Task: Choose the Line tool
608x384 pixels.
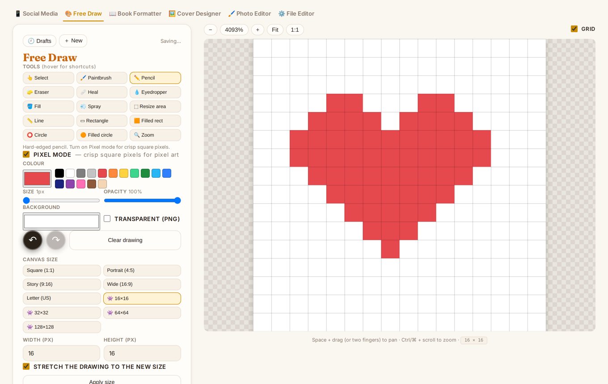Action: (48, 121)
